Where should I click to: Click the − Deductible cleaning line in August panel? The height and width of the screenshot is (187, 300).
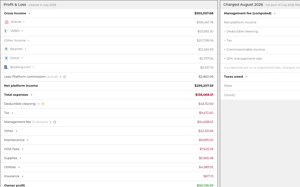coord(241,31)
